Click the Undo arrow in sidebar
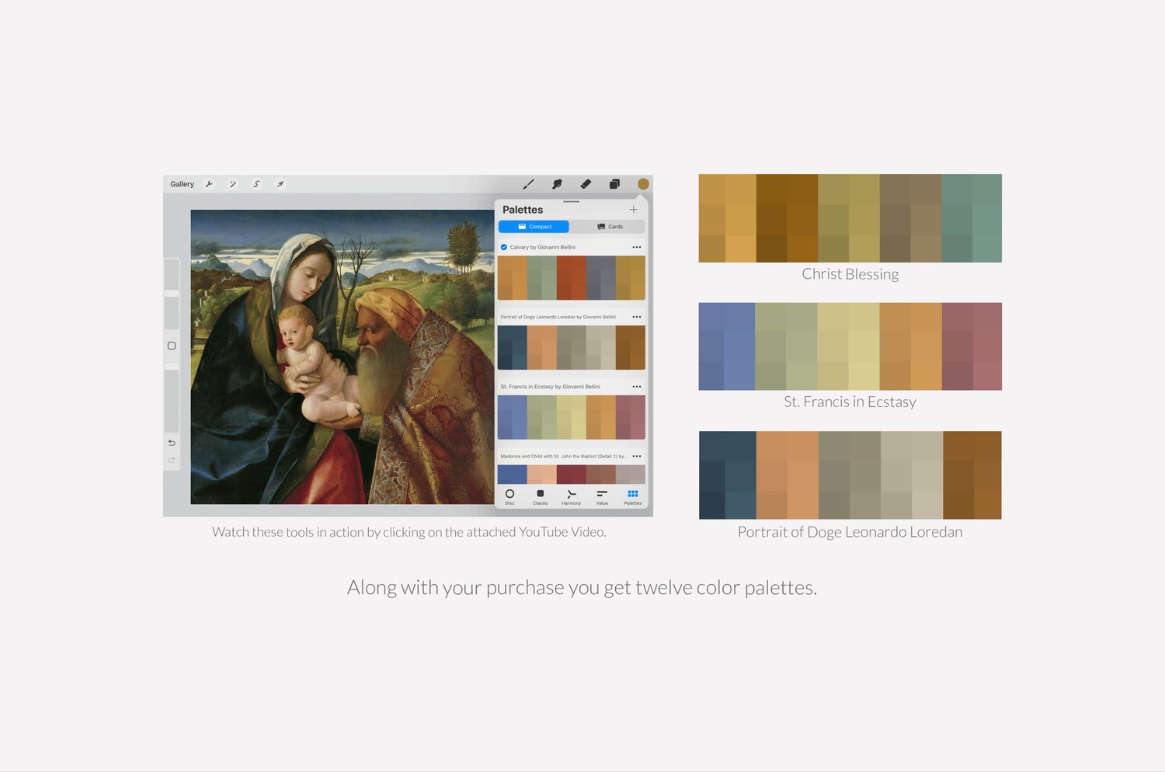This screenshot has width=1165, height=772. click(172, 443)
